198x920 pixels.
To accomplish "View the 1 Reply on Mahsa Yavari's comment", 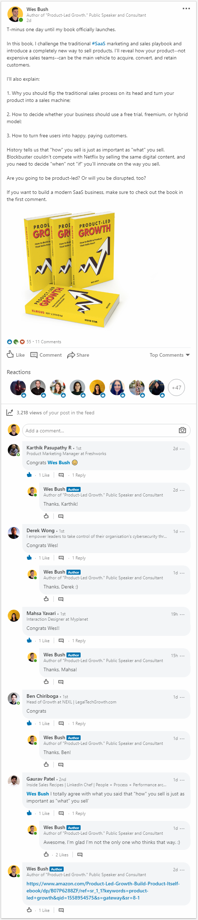I will point(78,640).
